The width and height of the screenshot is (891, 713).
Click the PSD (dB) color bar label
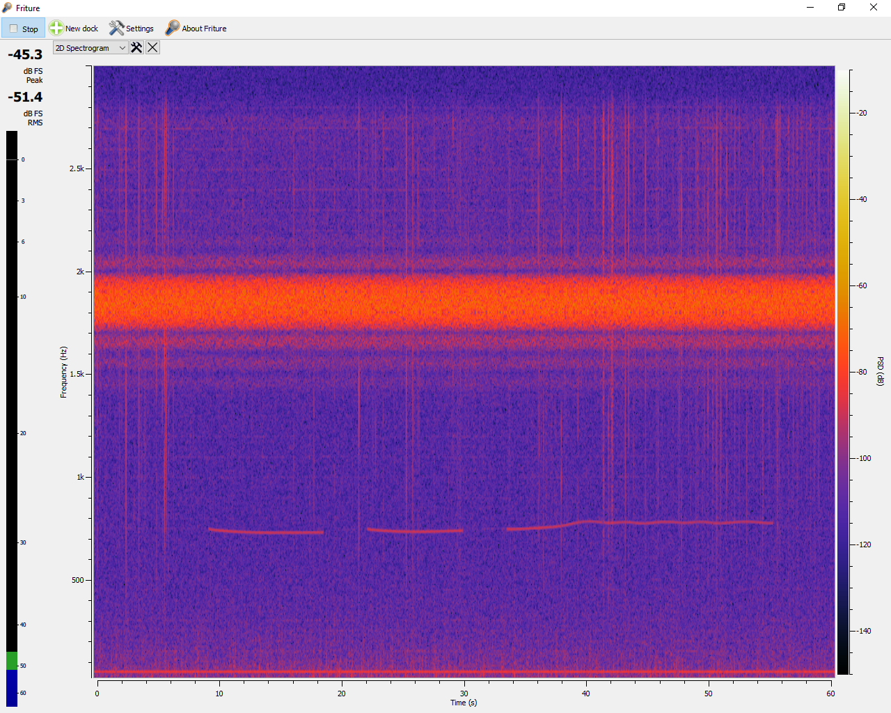(880, 371)
